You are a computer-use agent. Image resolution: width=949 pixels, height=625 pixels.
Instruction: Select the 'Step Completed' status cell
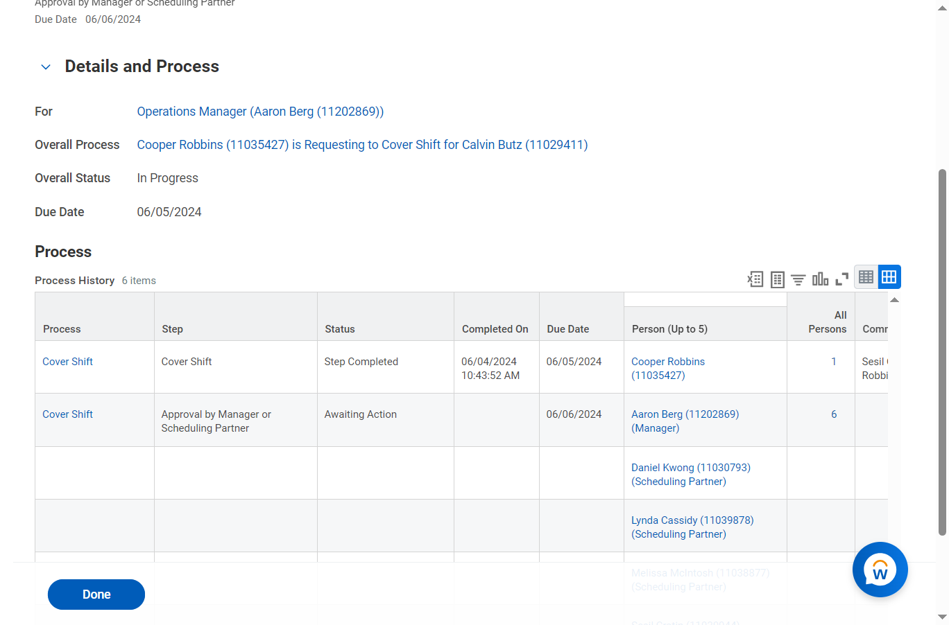click(386, 367)
